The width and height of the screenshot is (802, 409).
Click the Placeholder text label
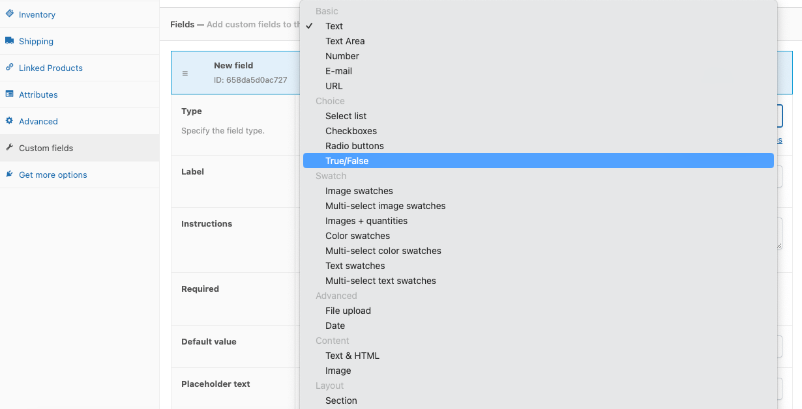coord(216,384)
